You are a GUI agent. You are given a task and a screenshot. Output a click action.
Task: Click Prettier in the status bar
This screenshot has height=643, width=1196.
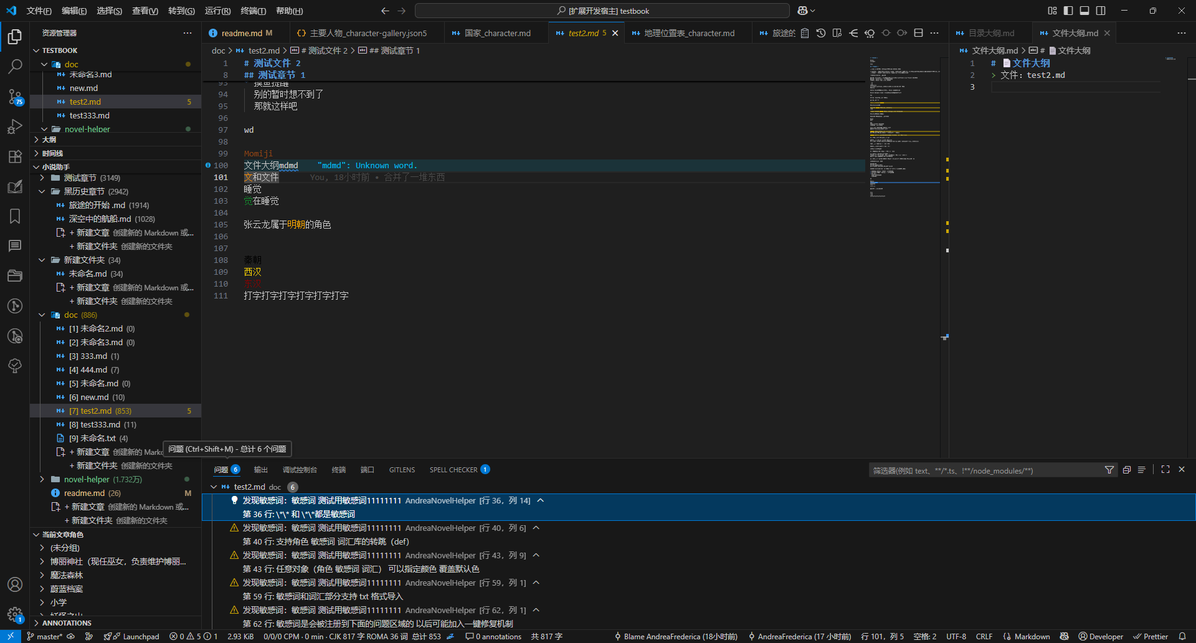click(x=1151, y=636)
